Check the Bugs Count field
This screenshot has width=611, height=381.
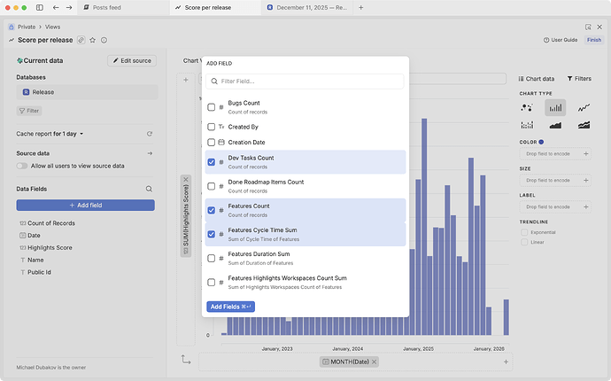pyautogui.click(x=211, y=107)
